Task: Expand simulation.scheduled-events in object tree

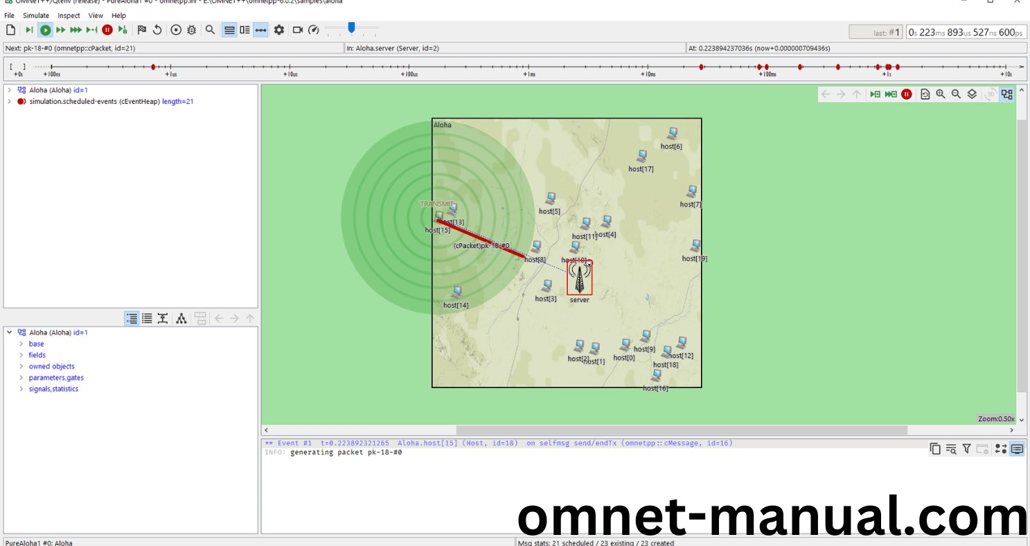Action: coord(9,101)
